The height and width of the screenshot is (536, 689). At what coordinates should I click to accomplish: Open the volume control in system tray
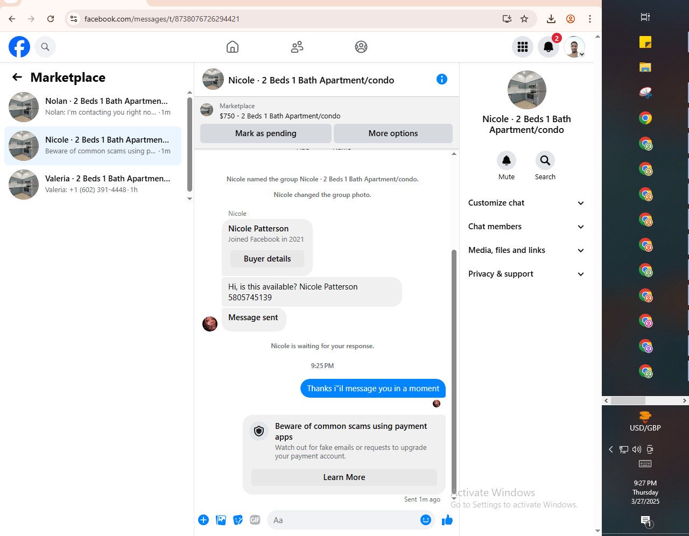click(x=637, y=449)
